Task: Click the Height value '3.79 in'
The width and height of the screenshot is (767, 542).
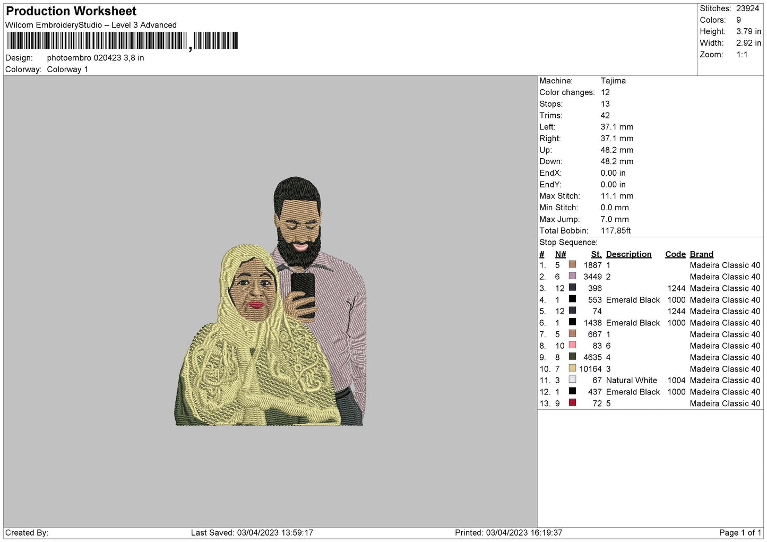Action: tap(748, 32)
